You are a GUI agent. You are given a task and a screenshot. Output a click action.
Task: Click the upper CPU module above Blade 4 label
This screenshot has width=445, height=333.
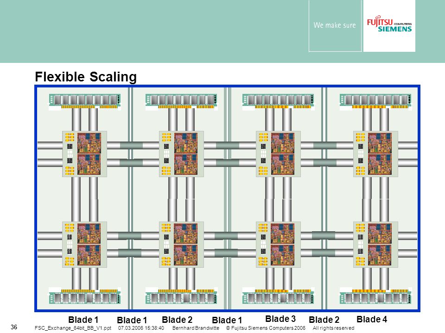[375, 154]
